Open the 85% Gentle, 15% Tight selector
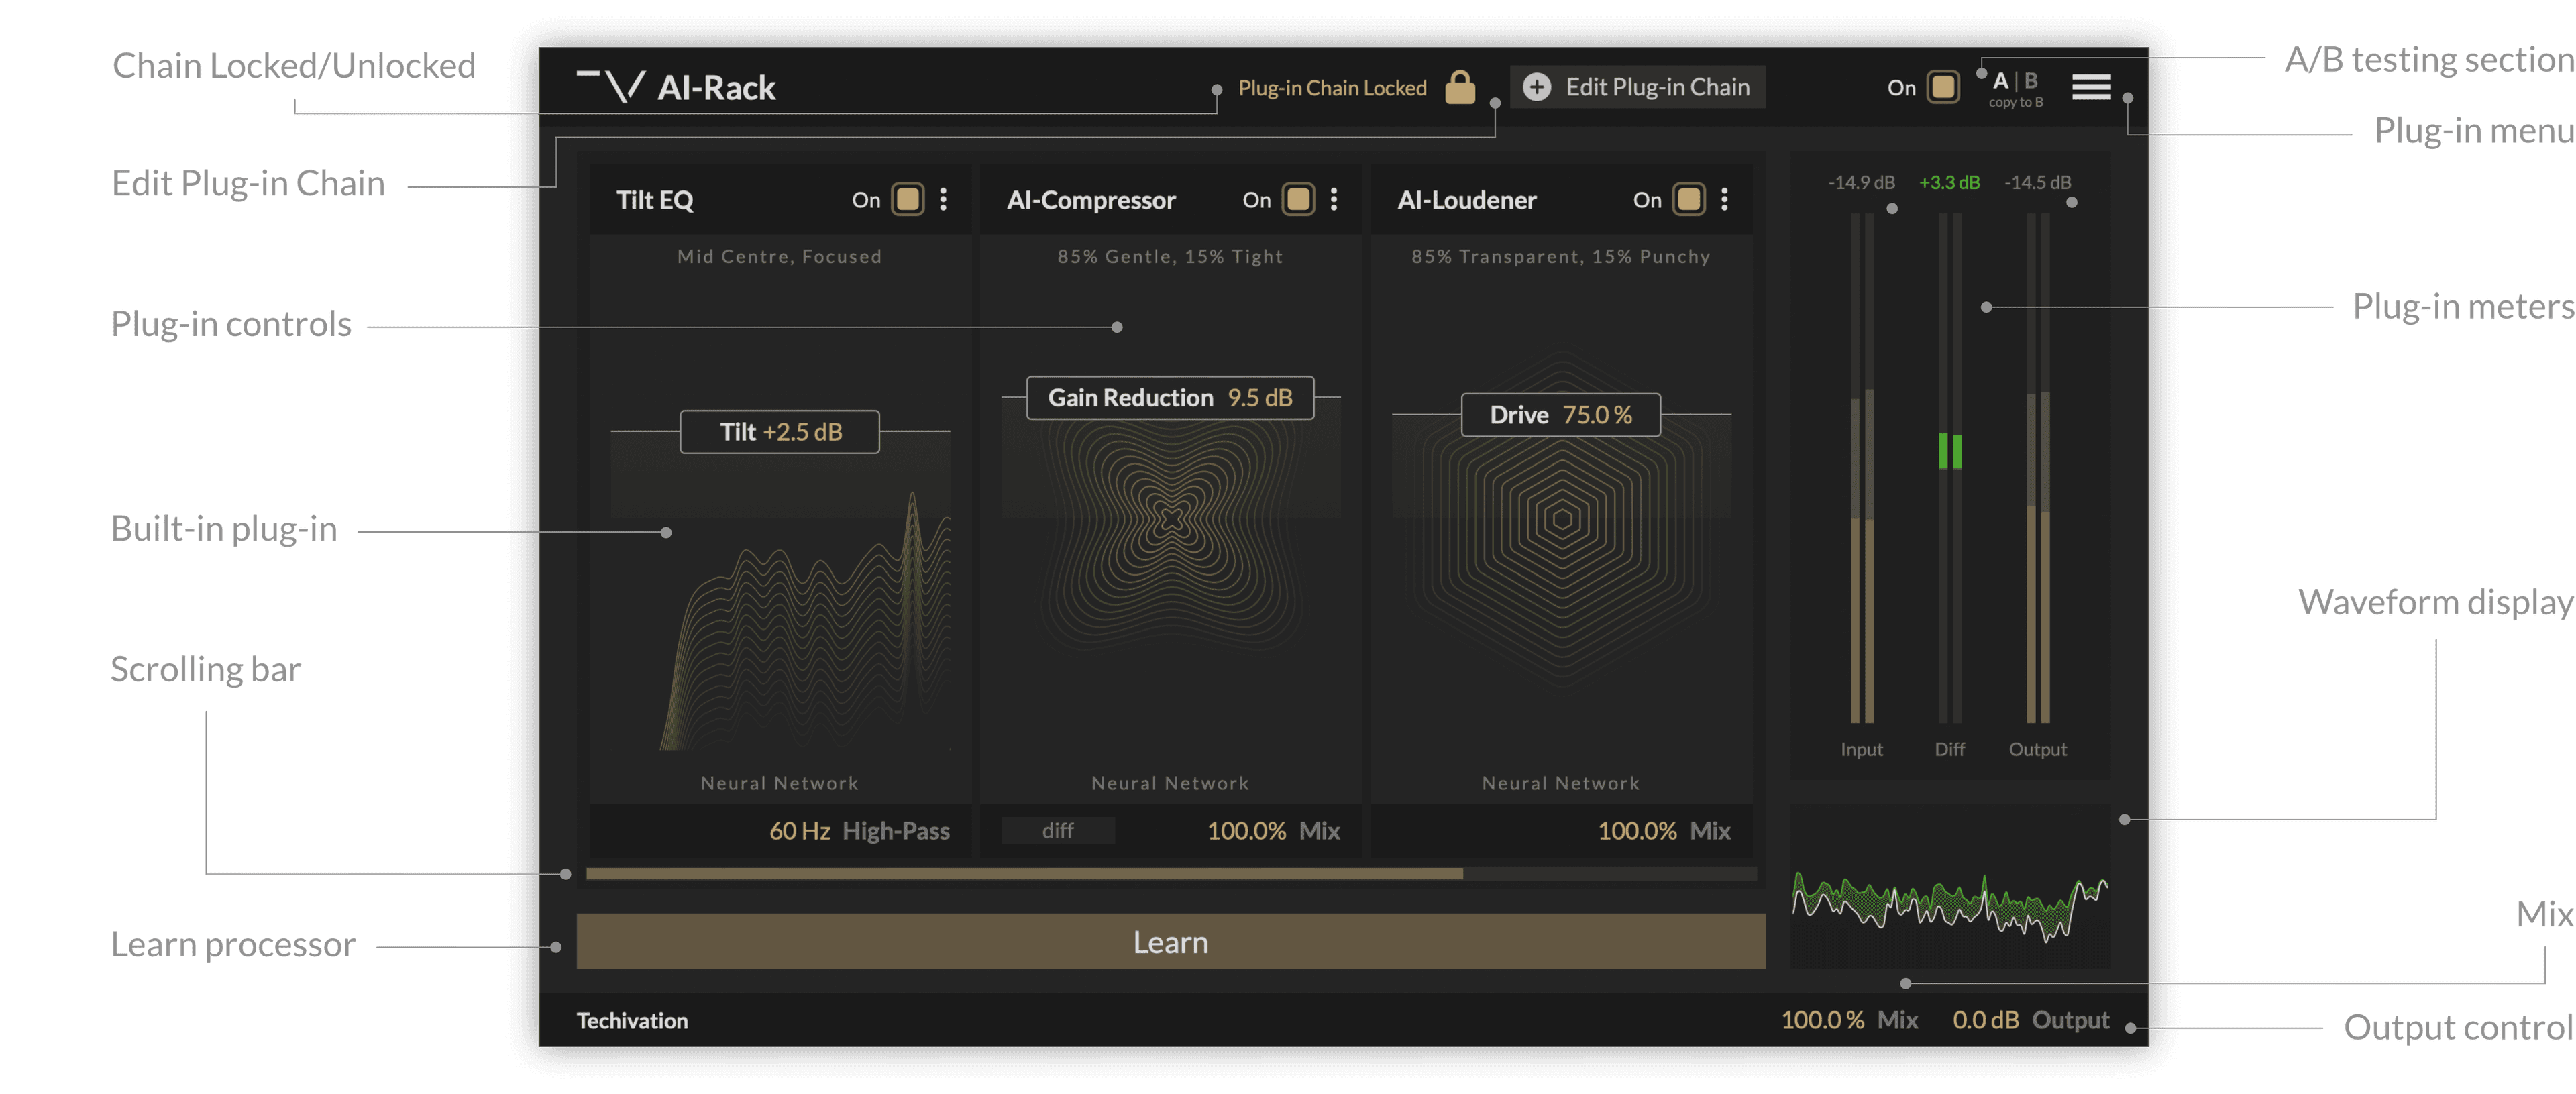 [x=1170, y=257]
